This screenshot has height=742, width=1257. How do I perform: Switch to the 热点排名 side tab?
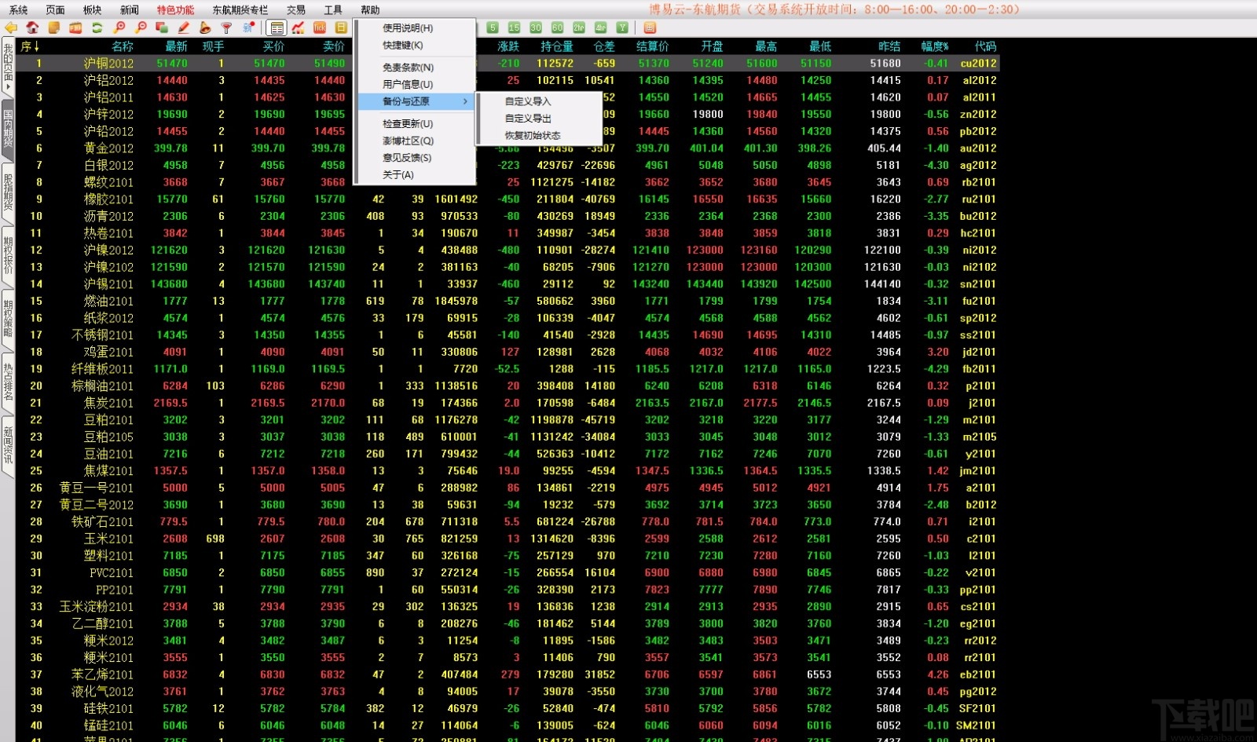[8, 382]
